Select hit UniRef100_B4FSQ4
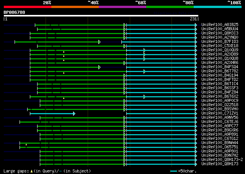The height and width of the screenshot is (174, 245). [220, 67]
